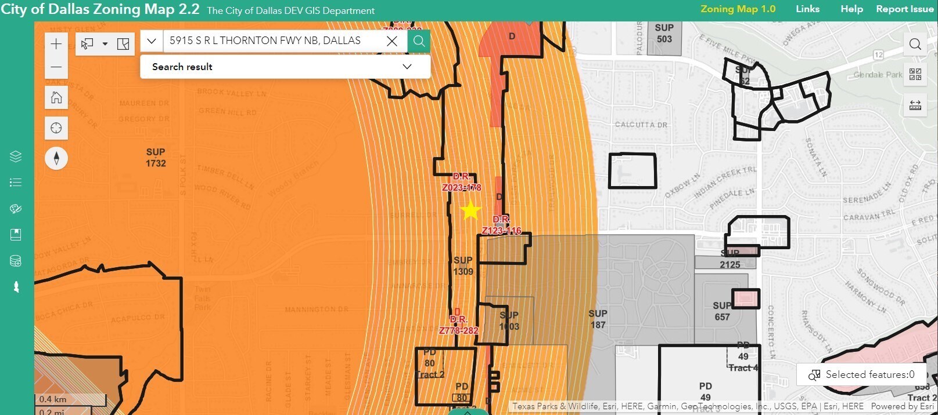Open the Help menu item
The width and height of the screenshot is (938, 415).
point(851,9)
